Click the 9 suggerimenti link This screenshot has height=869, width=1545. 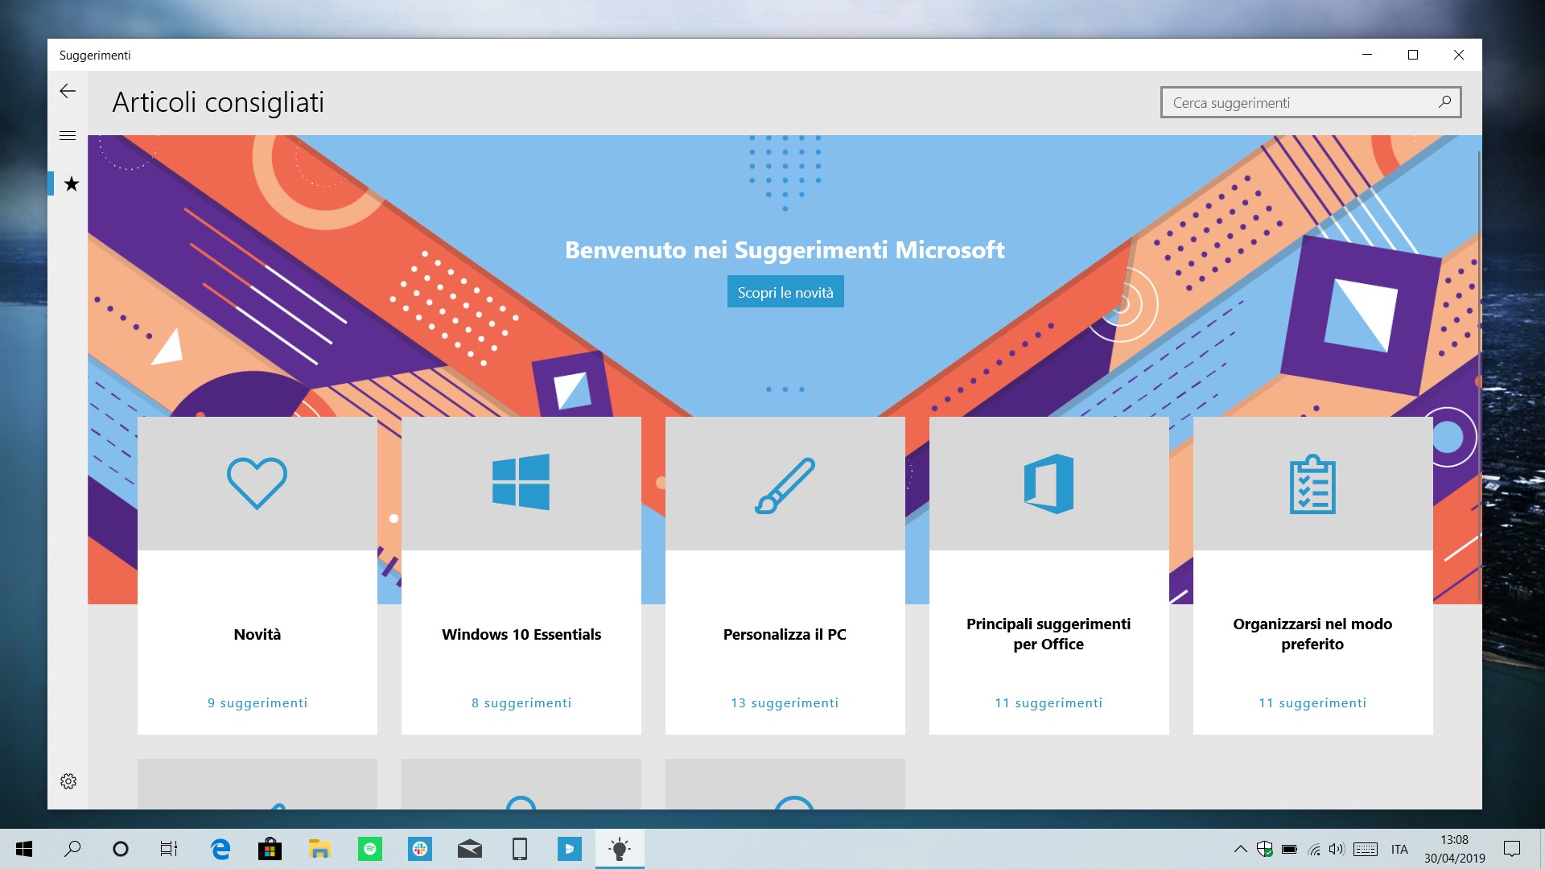click(257, 702)
